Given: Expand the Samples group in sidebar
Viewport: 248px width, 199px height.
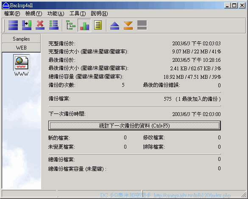Looking at the screenshot, I should (x=21, y=39).
